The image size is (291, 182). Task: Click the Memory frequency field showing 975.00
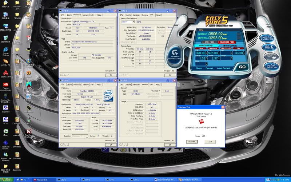[213, 53]
